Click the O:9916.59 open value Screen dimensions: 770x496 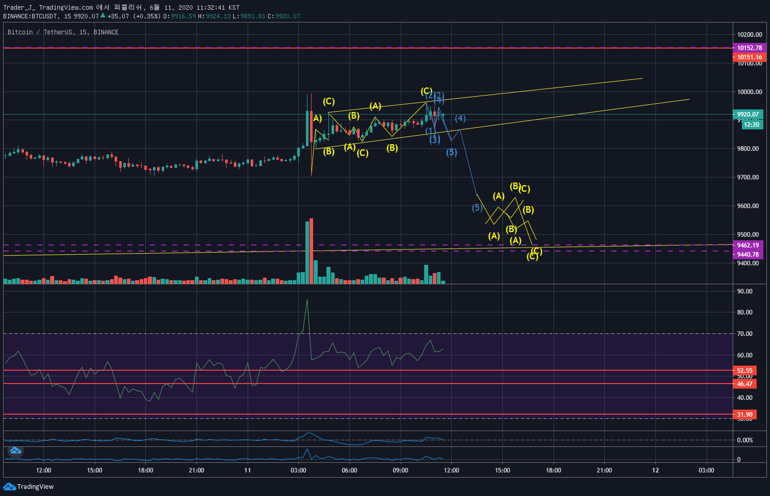coord(180,16)
